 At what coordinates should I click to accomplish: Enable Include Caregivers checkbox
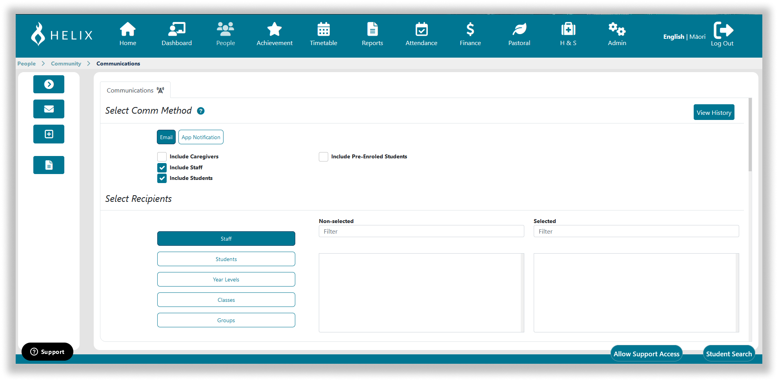162,157
